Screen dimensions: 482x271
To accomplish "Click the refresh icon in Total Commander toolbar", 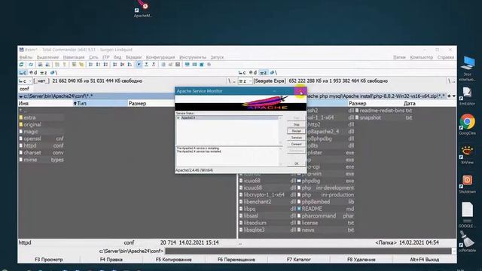I will pyautogui.click(x=21, y=65).
